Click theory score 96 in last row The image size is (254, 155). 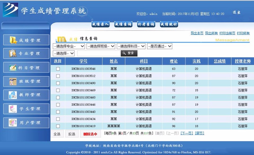coord(174,126)
